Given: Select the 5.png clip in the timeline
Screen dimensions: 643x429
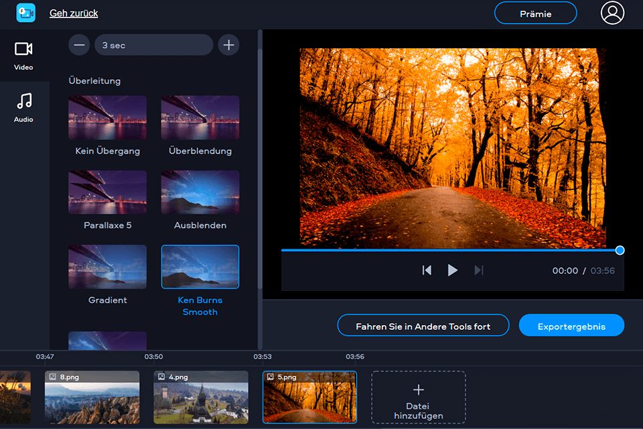Looking at the screenshot, I should (309, 397).
